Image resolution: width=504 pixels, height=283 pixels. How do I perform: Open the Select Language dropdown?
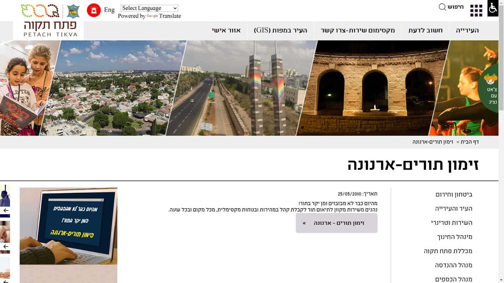(x=149, y=8)
